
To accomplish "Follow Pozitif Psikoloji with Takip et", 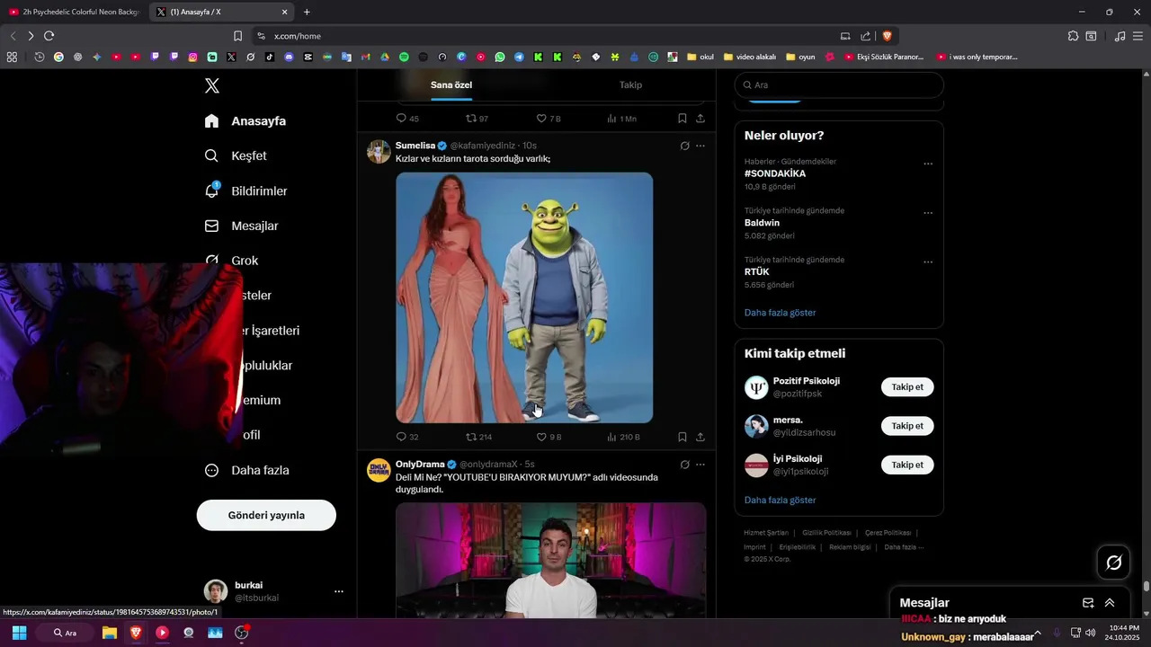I will pyautogui.click(x=907, y=387).
